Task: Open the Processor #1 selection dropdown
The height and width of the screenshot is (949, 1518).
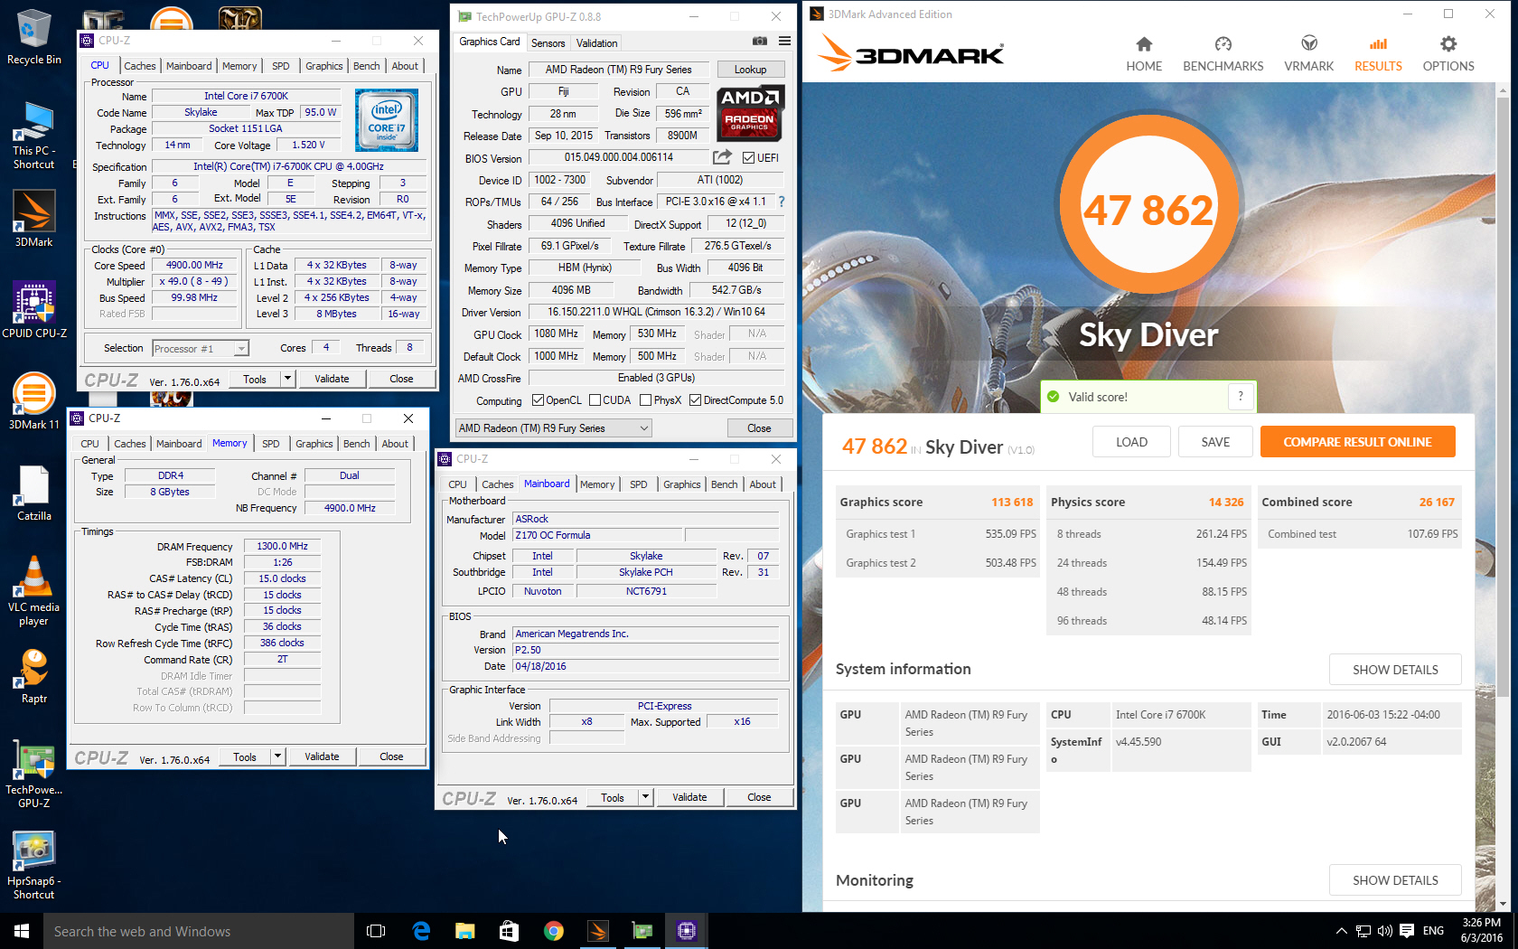Action: click(200, 348)
